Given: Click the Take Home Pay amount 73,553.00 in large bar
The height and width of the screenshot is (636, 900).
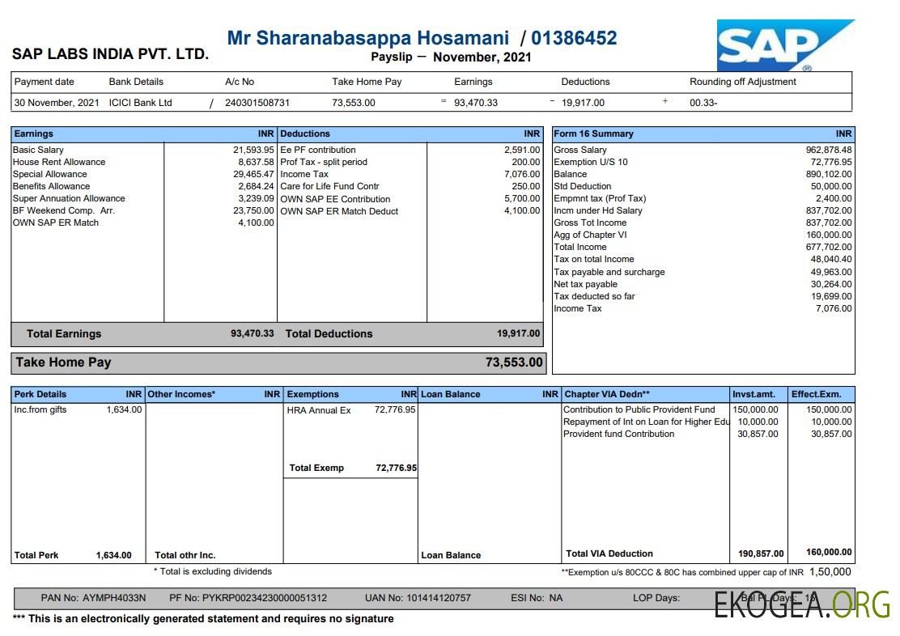Looking at the screenshot, I should pyautogui.click(x=514, y=363).
